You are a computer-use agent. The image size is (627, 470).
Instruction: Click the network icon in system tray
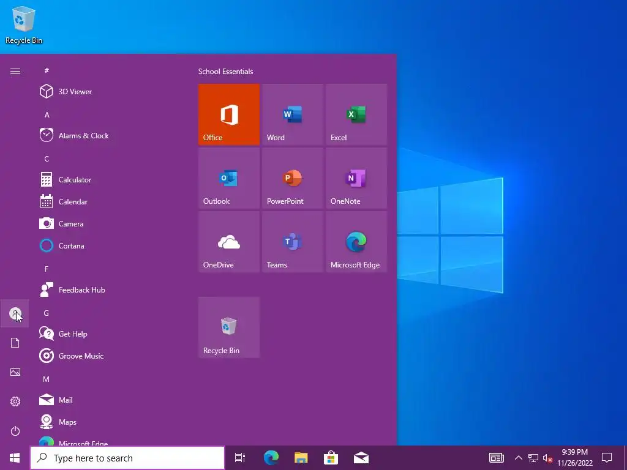[533, 458]
